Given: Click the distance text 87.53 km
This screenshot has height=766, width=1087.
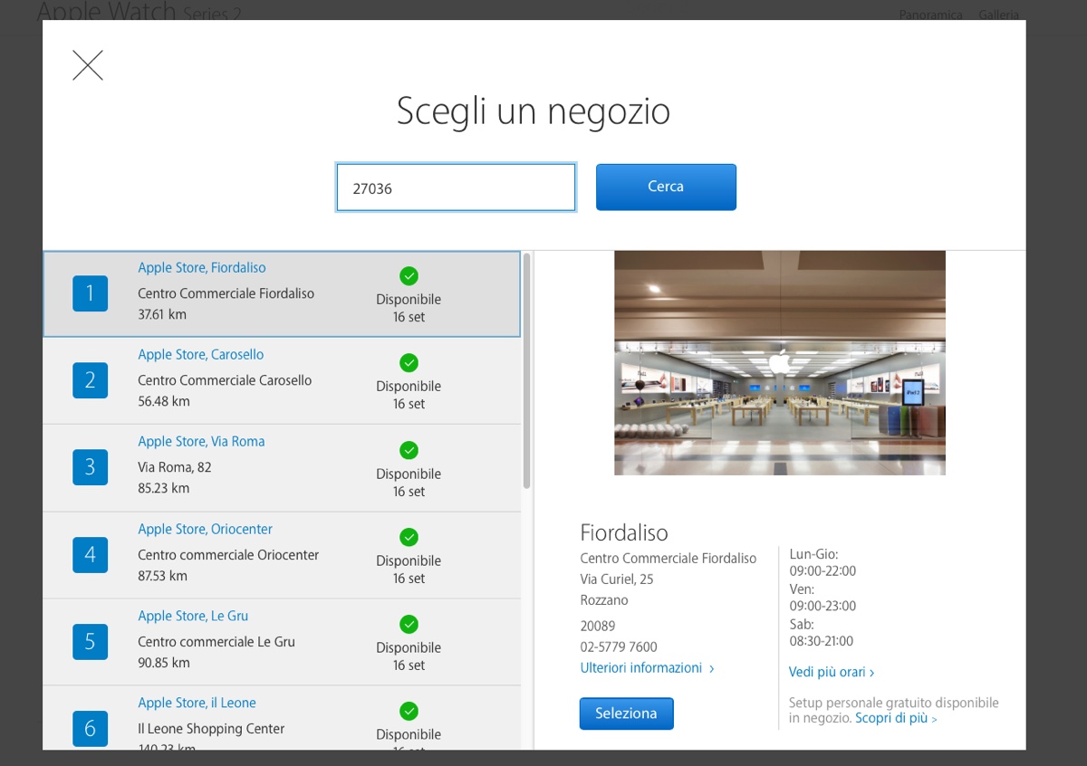Looking at the screenshot, I should 163,576.
